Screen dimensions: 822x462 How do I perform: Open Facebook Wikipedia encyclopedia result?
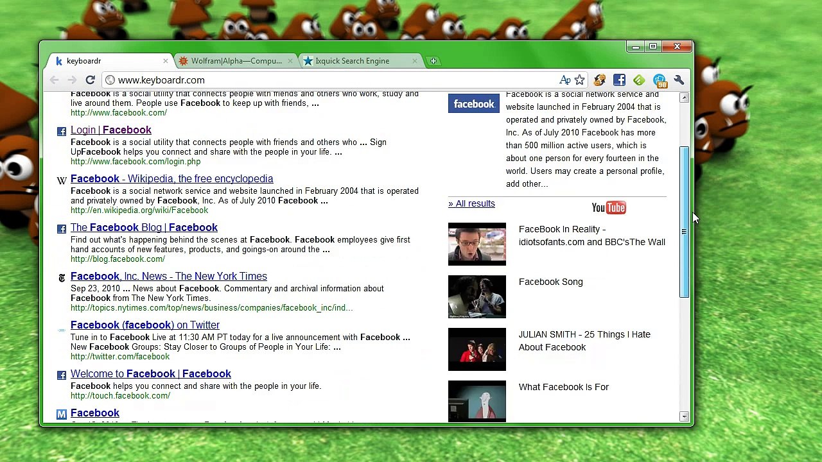(171, 179)
